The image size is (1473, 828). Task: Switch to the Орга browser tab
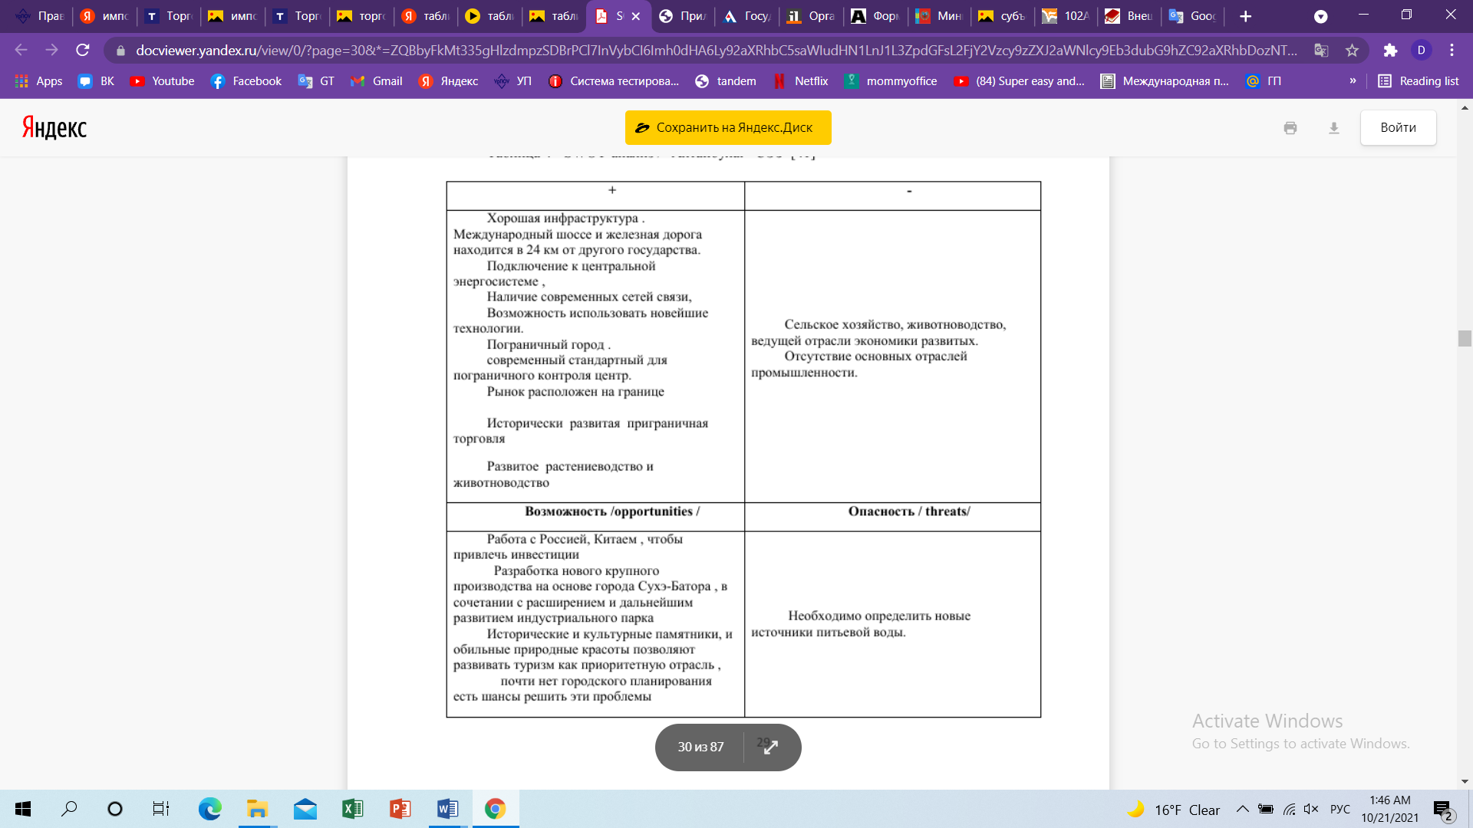[812, 16]
